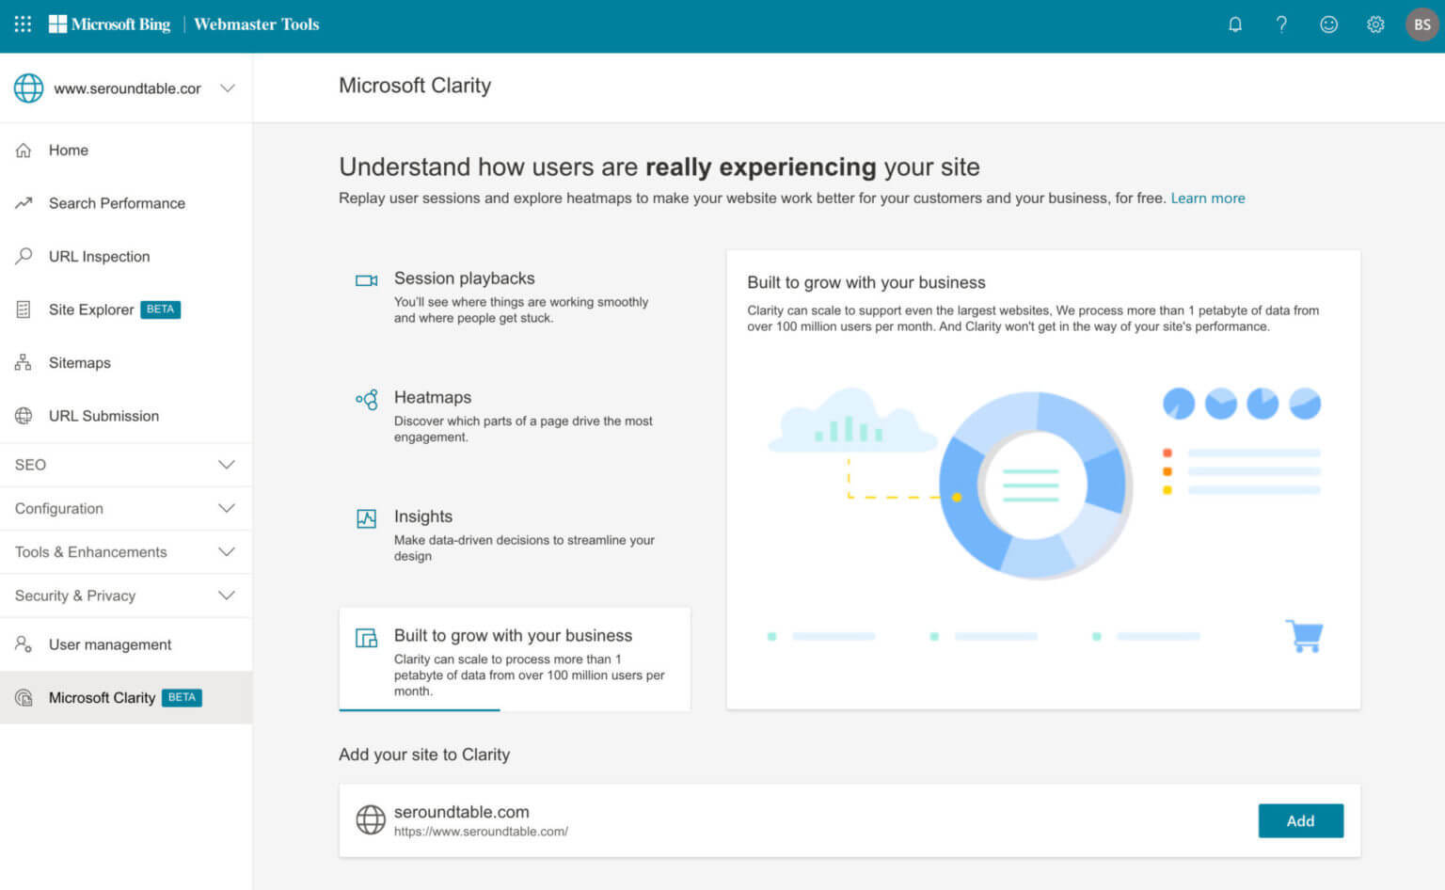Click the globe icon beside site selector

pos(28,87)
